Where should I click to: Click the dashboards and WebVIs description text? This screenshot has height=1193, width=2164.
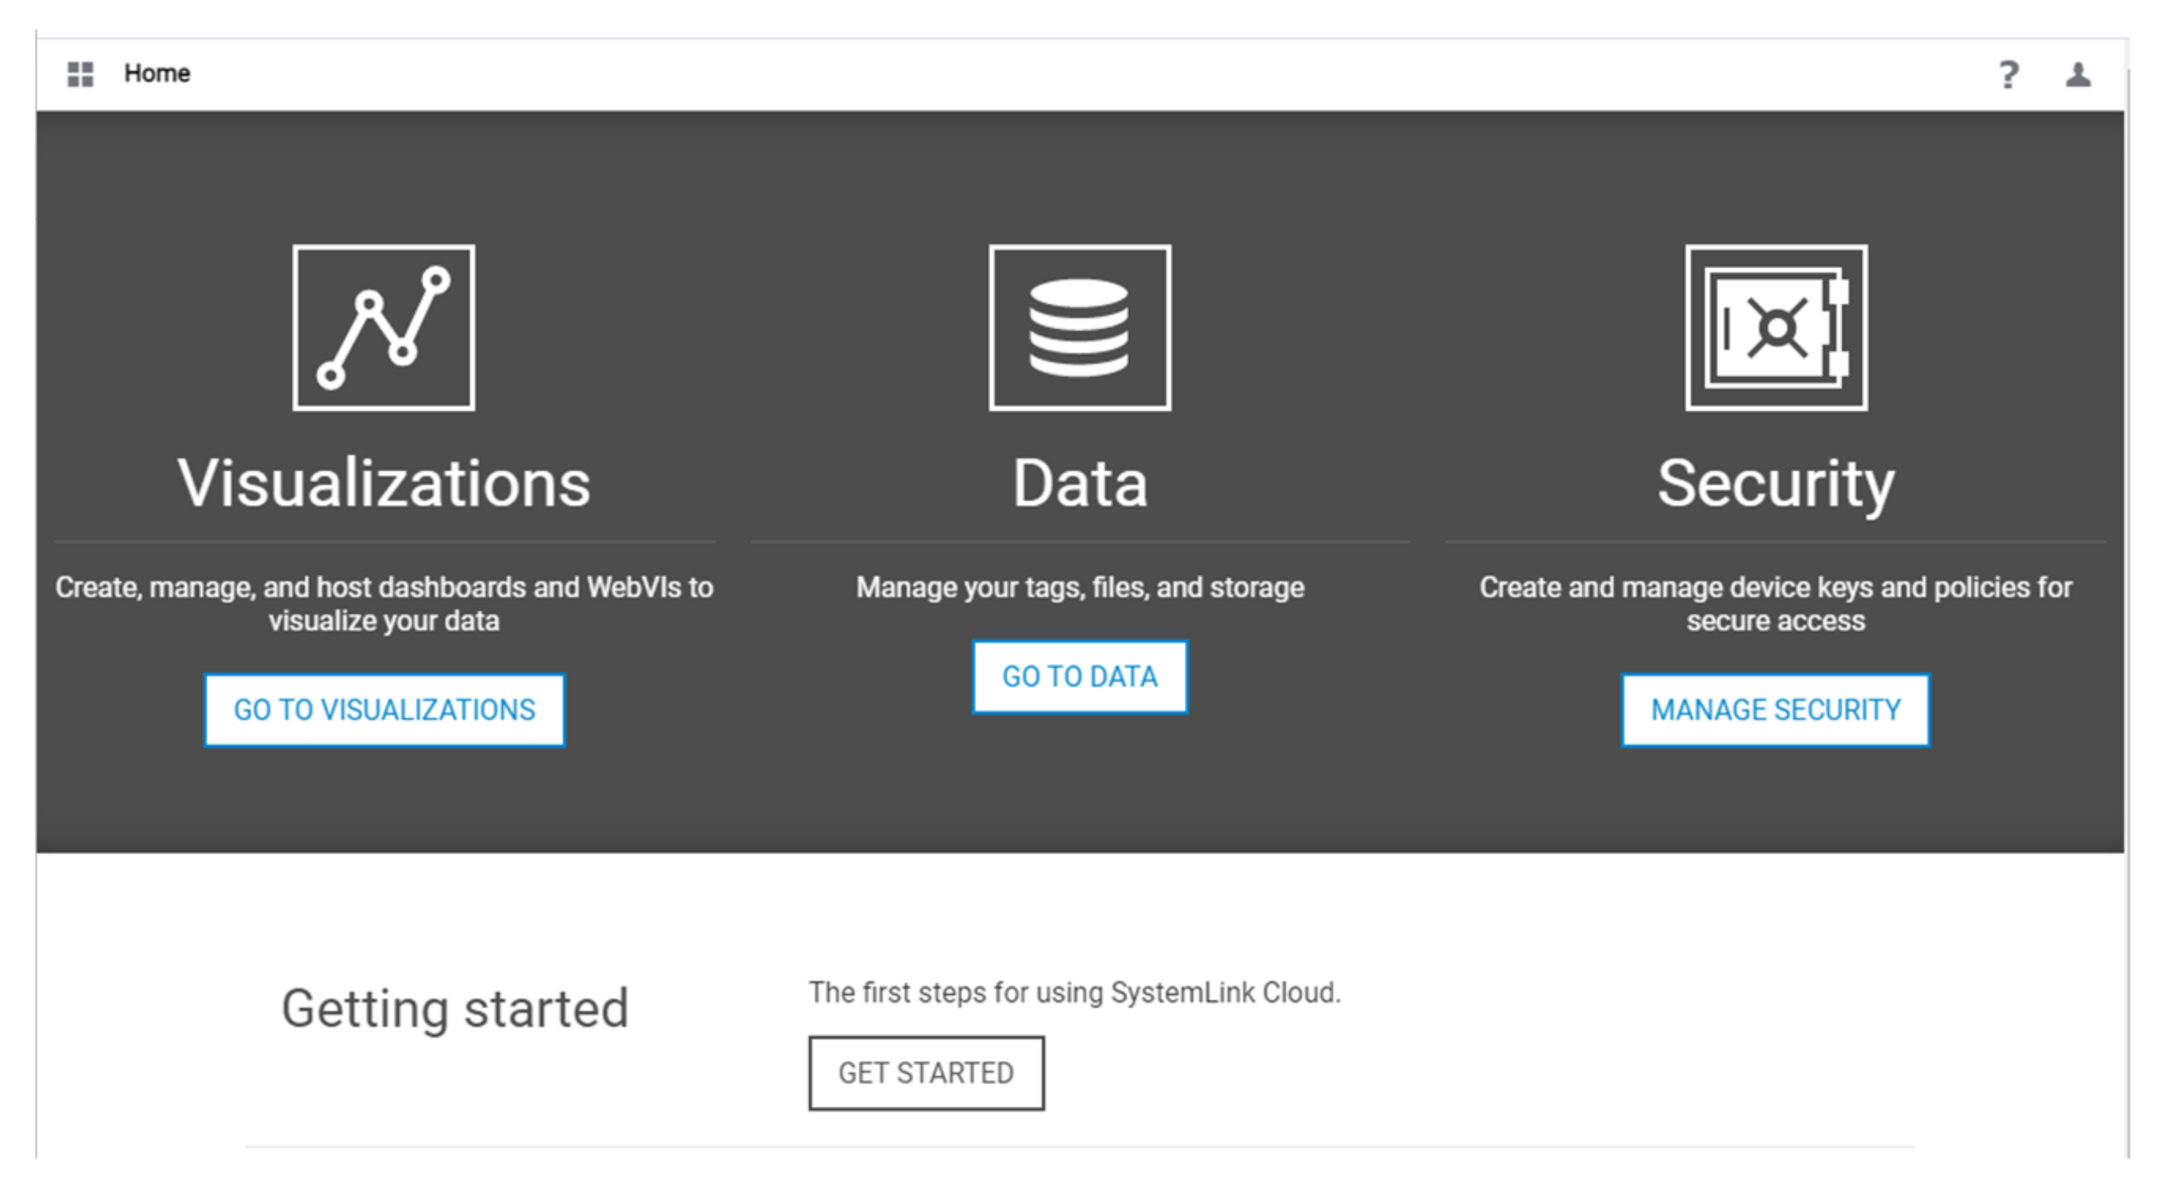[384, 603]
